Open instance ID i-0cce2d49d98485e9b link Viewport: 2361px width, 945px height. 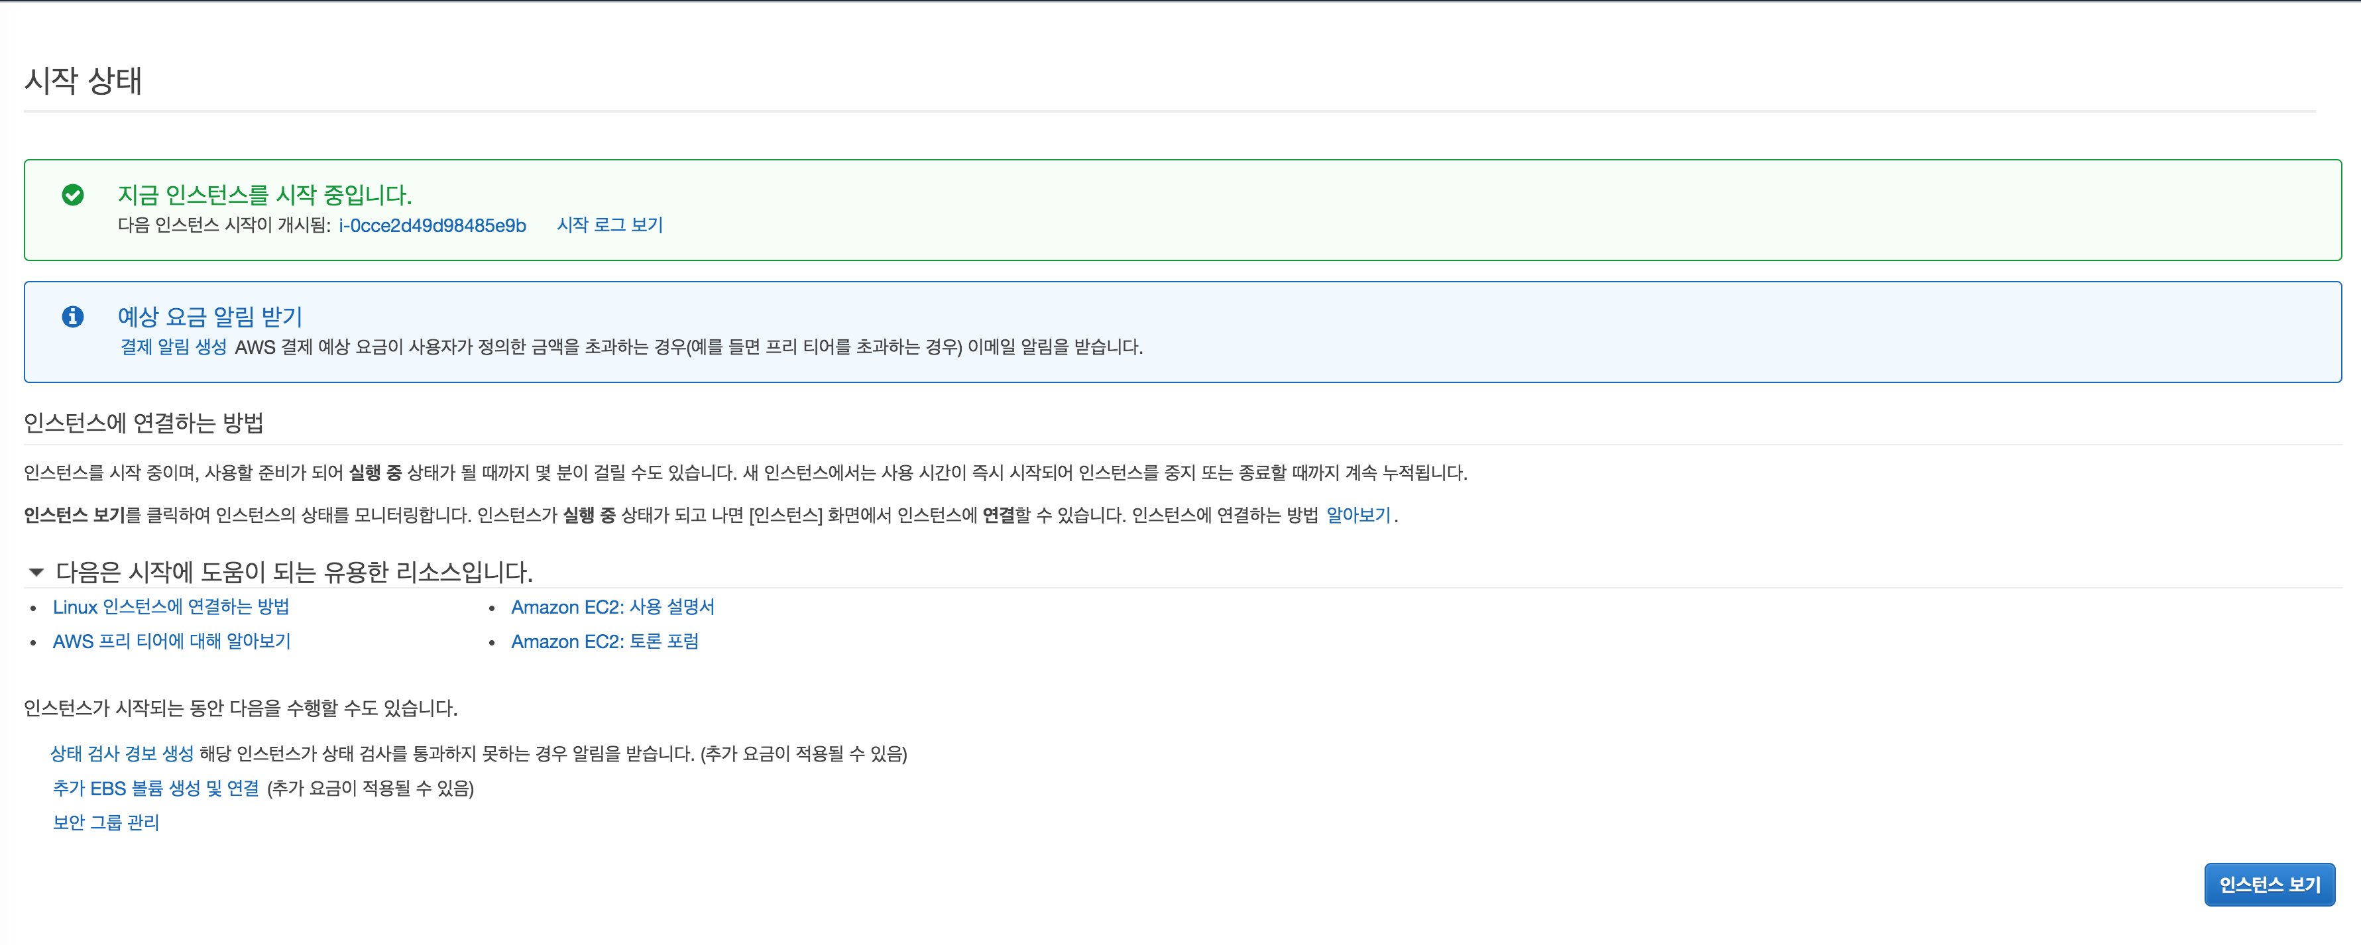pyautogui.click(x=432, y=225)
